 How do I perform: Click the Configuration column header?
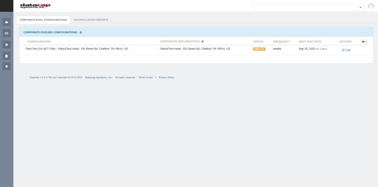tap(39, 42)
